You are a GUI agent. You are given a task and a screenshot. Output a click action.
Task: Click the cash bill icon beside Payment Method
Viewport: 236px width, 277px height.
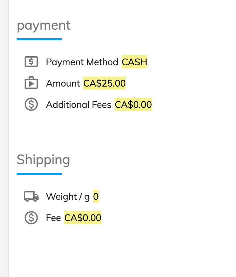pos(31,62)
